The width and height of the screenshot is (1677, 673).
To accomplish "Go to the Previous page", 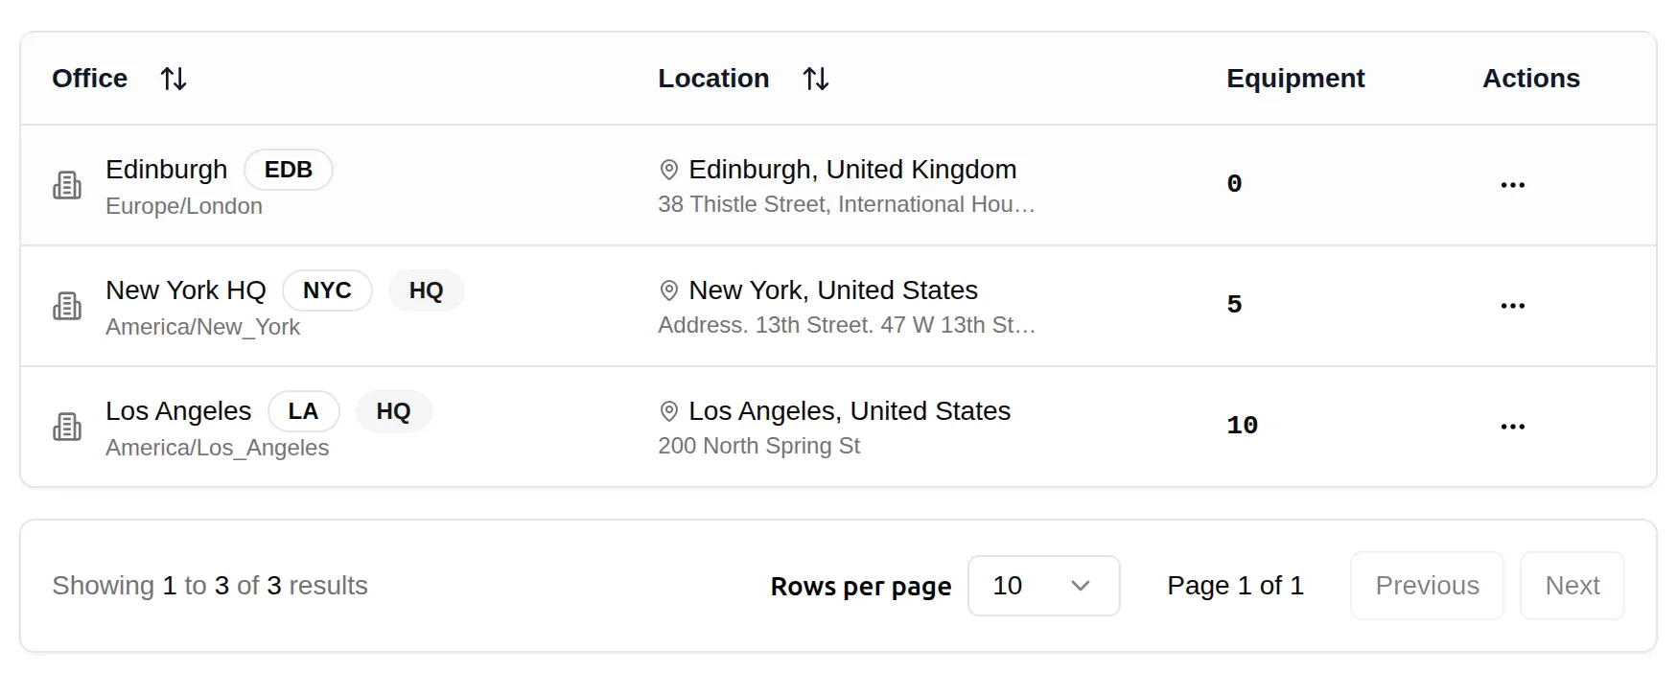I will 1426,586.
